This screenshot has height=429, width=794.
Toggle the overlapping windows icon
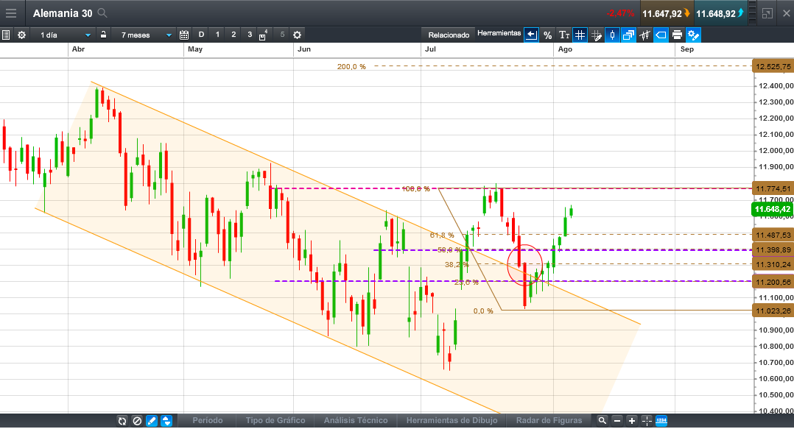coord(628,35)
